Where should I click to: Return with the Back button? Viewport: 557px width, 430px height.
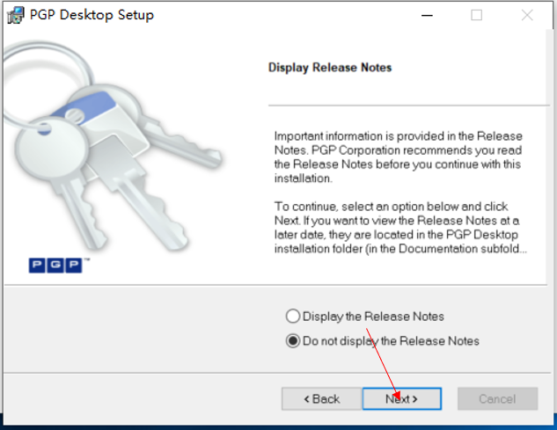click(x=322, y=398)
